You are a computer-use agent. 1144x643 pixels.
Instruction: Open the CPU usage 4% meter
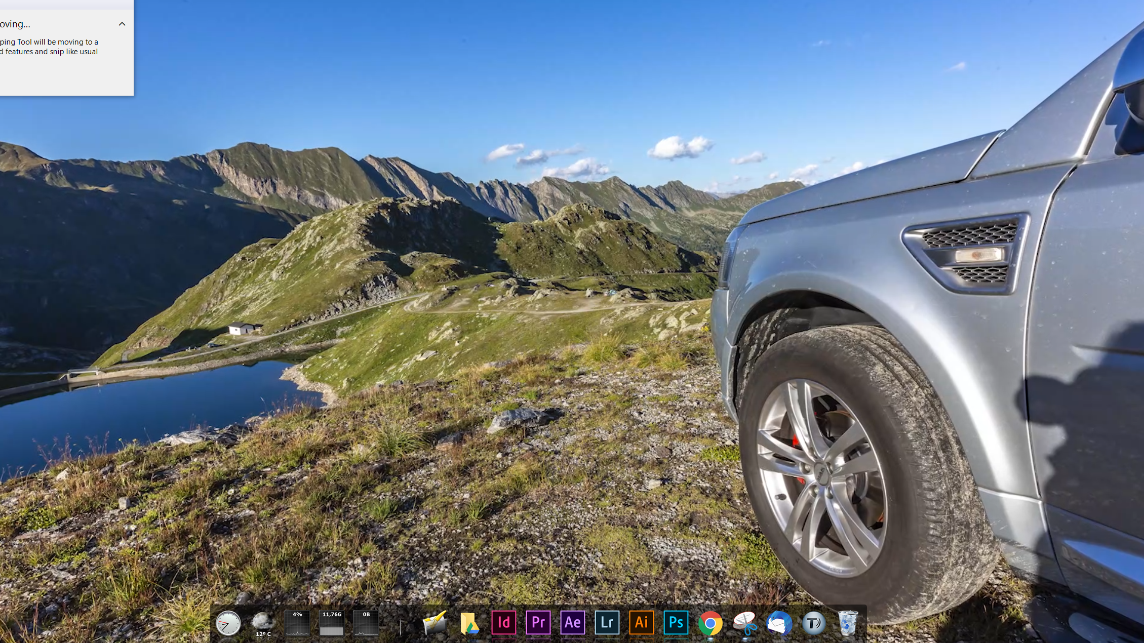(x=297, y=623)
